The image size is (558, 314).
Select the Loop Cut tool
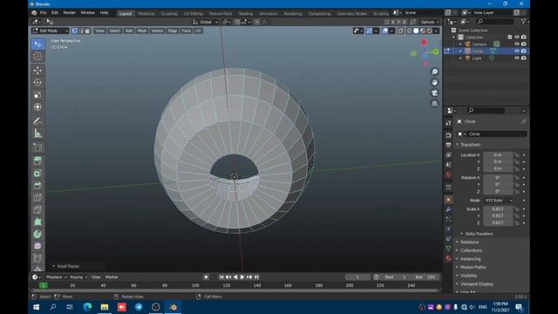pyautogui.click(x=37, y=198)
